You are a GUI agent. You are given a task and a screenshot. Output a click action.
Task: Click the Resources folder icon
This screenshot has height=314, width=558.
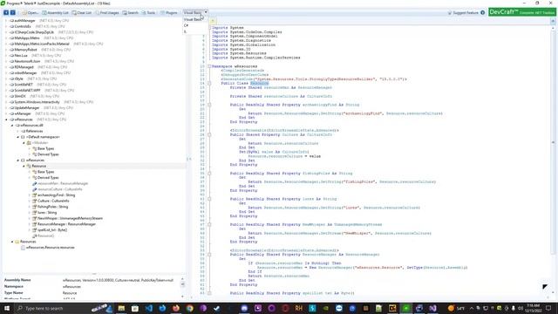pos(17,242)
